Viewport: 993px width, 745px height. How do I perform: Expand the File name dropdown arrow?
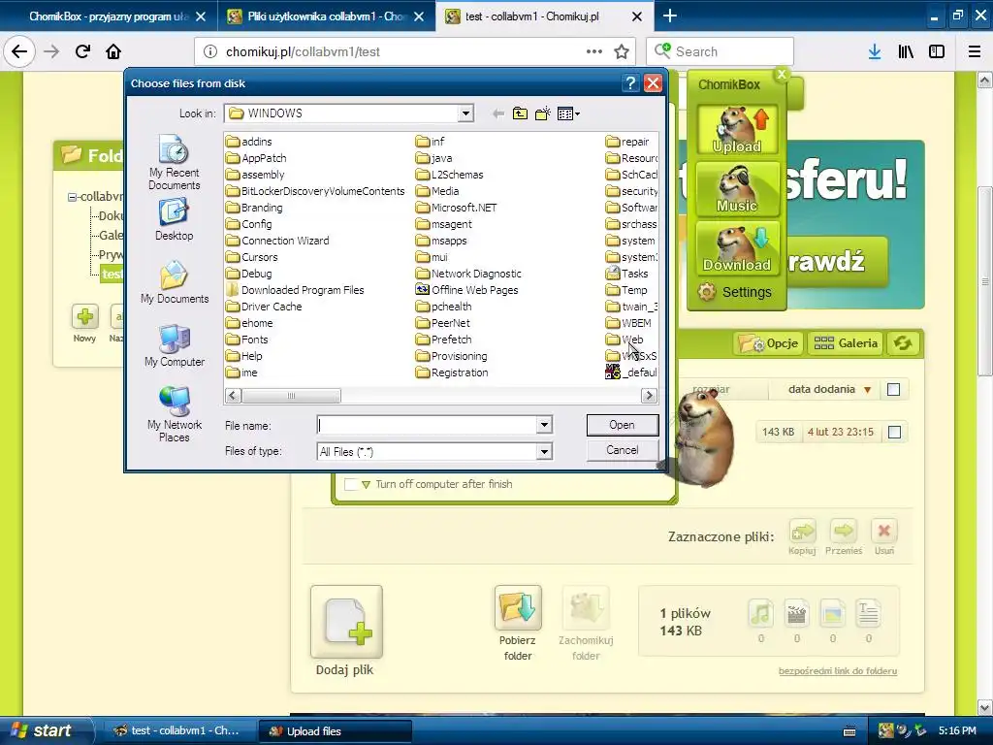[544, 425]
